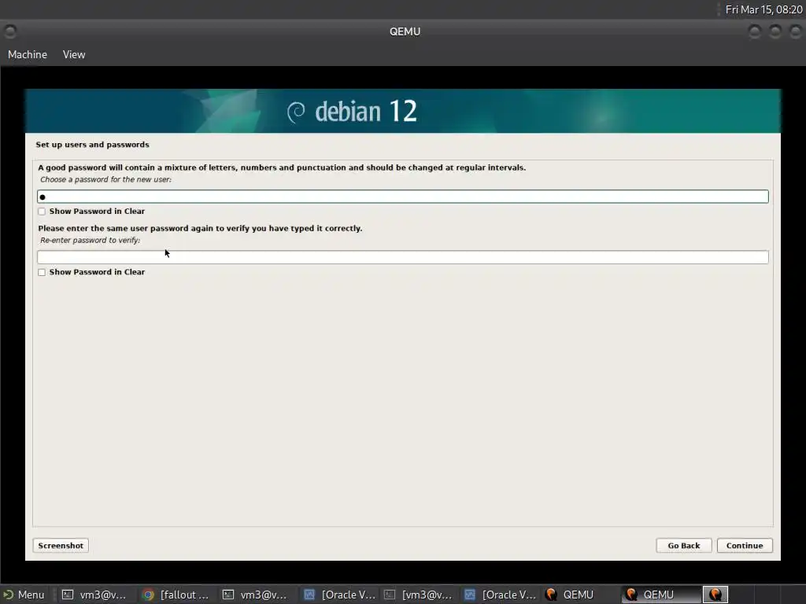This screenshot has width=806, height=604.
Task: Continue to the next installer step
Action: coord(745,546)
